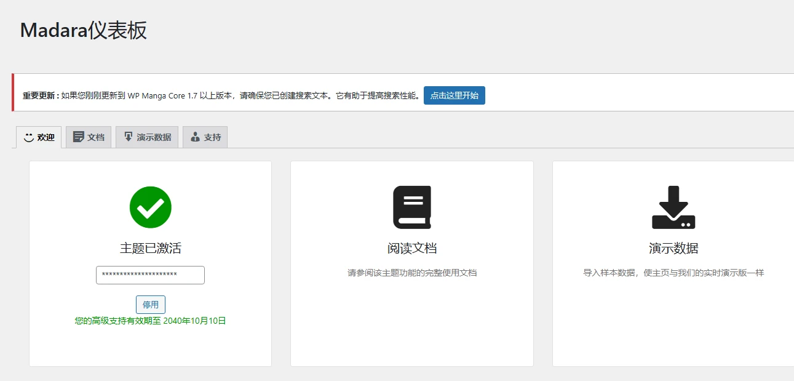Click the download tray icon above 演示数据
794x381 pixels.
point(673,206)
